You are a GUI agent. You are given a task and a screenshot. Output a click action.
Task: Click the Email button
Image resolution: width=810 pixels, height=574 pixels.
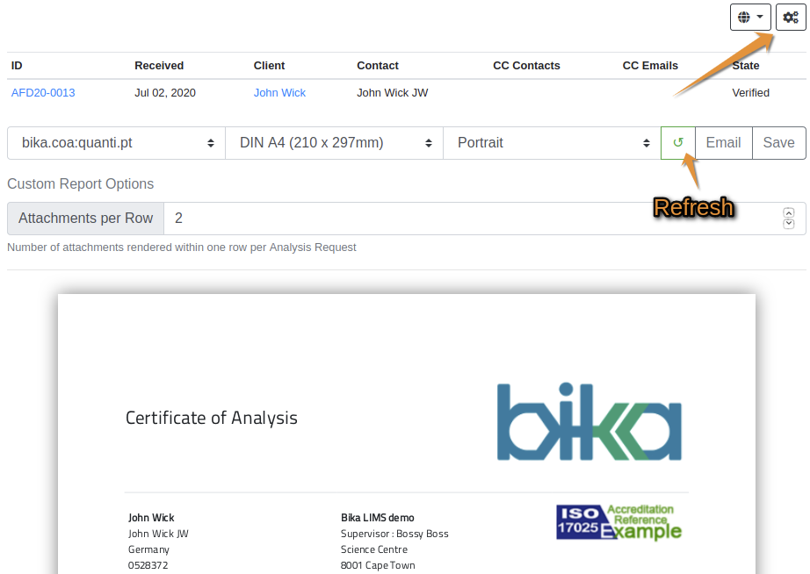723,142
